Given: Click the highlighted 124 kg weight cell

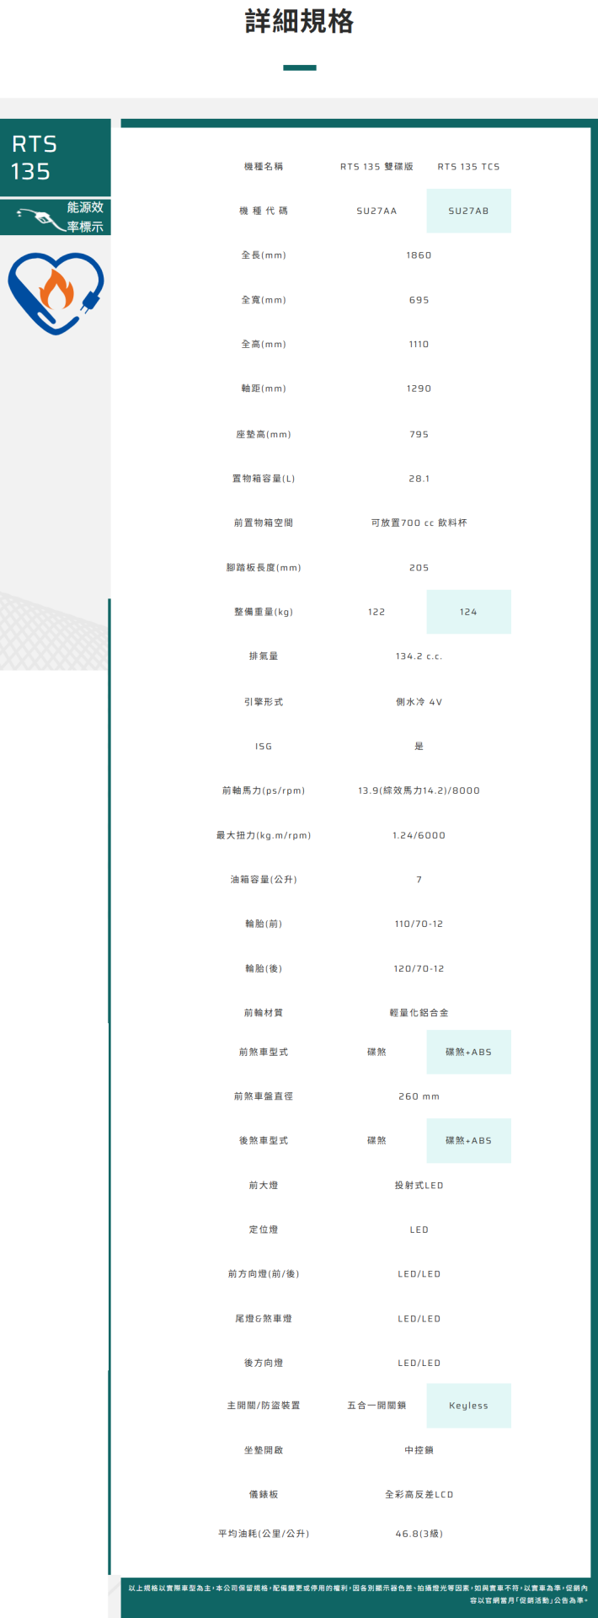Looking at the screenshot, I should click(x=468, y=612).
